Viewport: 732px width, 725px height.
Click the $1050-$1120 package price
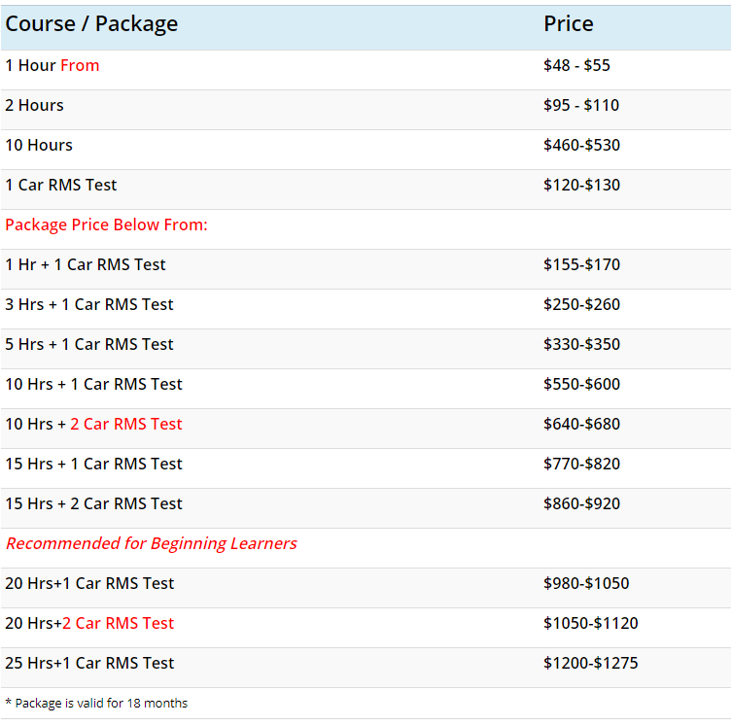click(591, 624)
